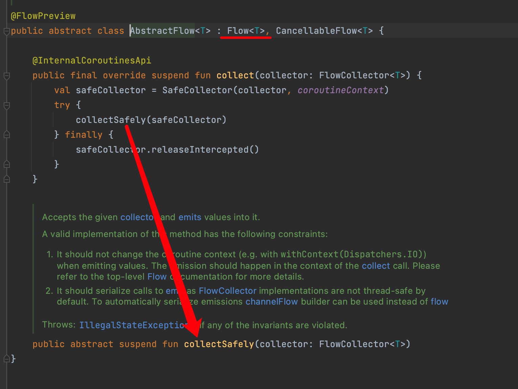Collapse the AbstractFlow class fold marker
Screen dimensions: 518x389
pos(6,31)
